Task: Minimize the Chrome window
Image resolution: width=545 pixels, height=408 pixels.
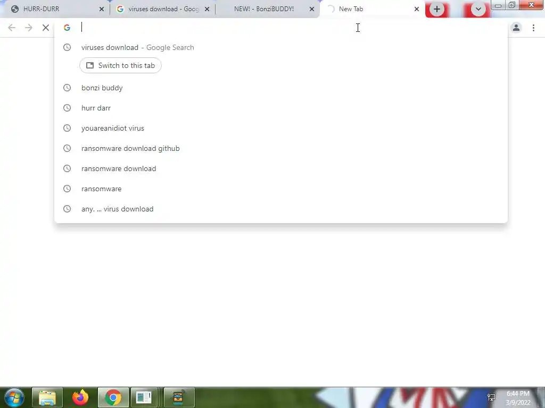Action: 498,5
